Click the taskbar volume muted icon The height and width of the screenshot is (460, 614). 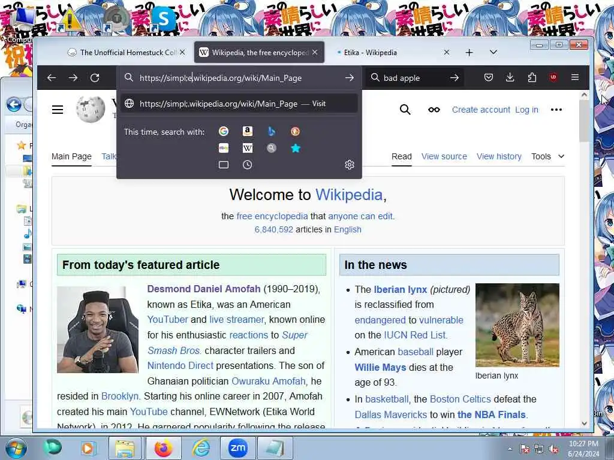(553, 449)
